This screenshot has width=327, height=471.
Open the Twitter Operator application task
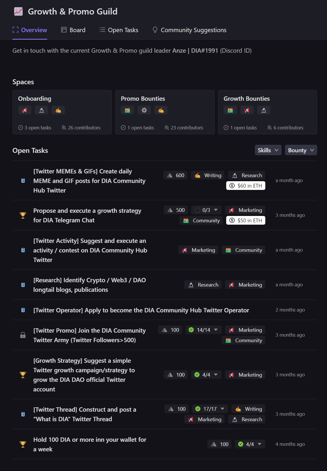(x=141, y=310)
